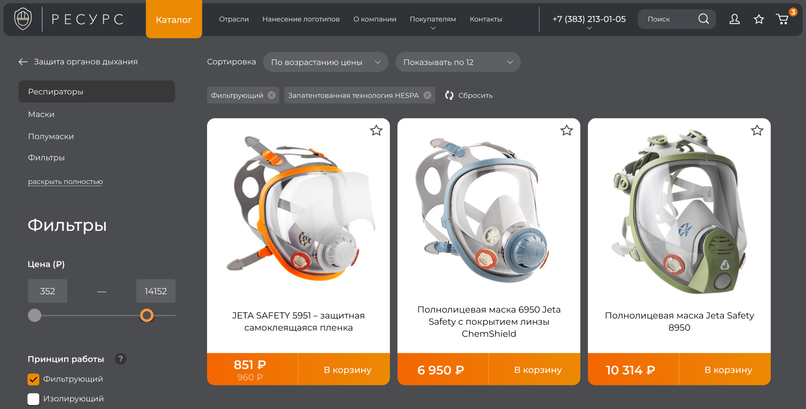Click the Ресурс helmet logo icon

point(23,19)
